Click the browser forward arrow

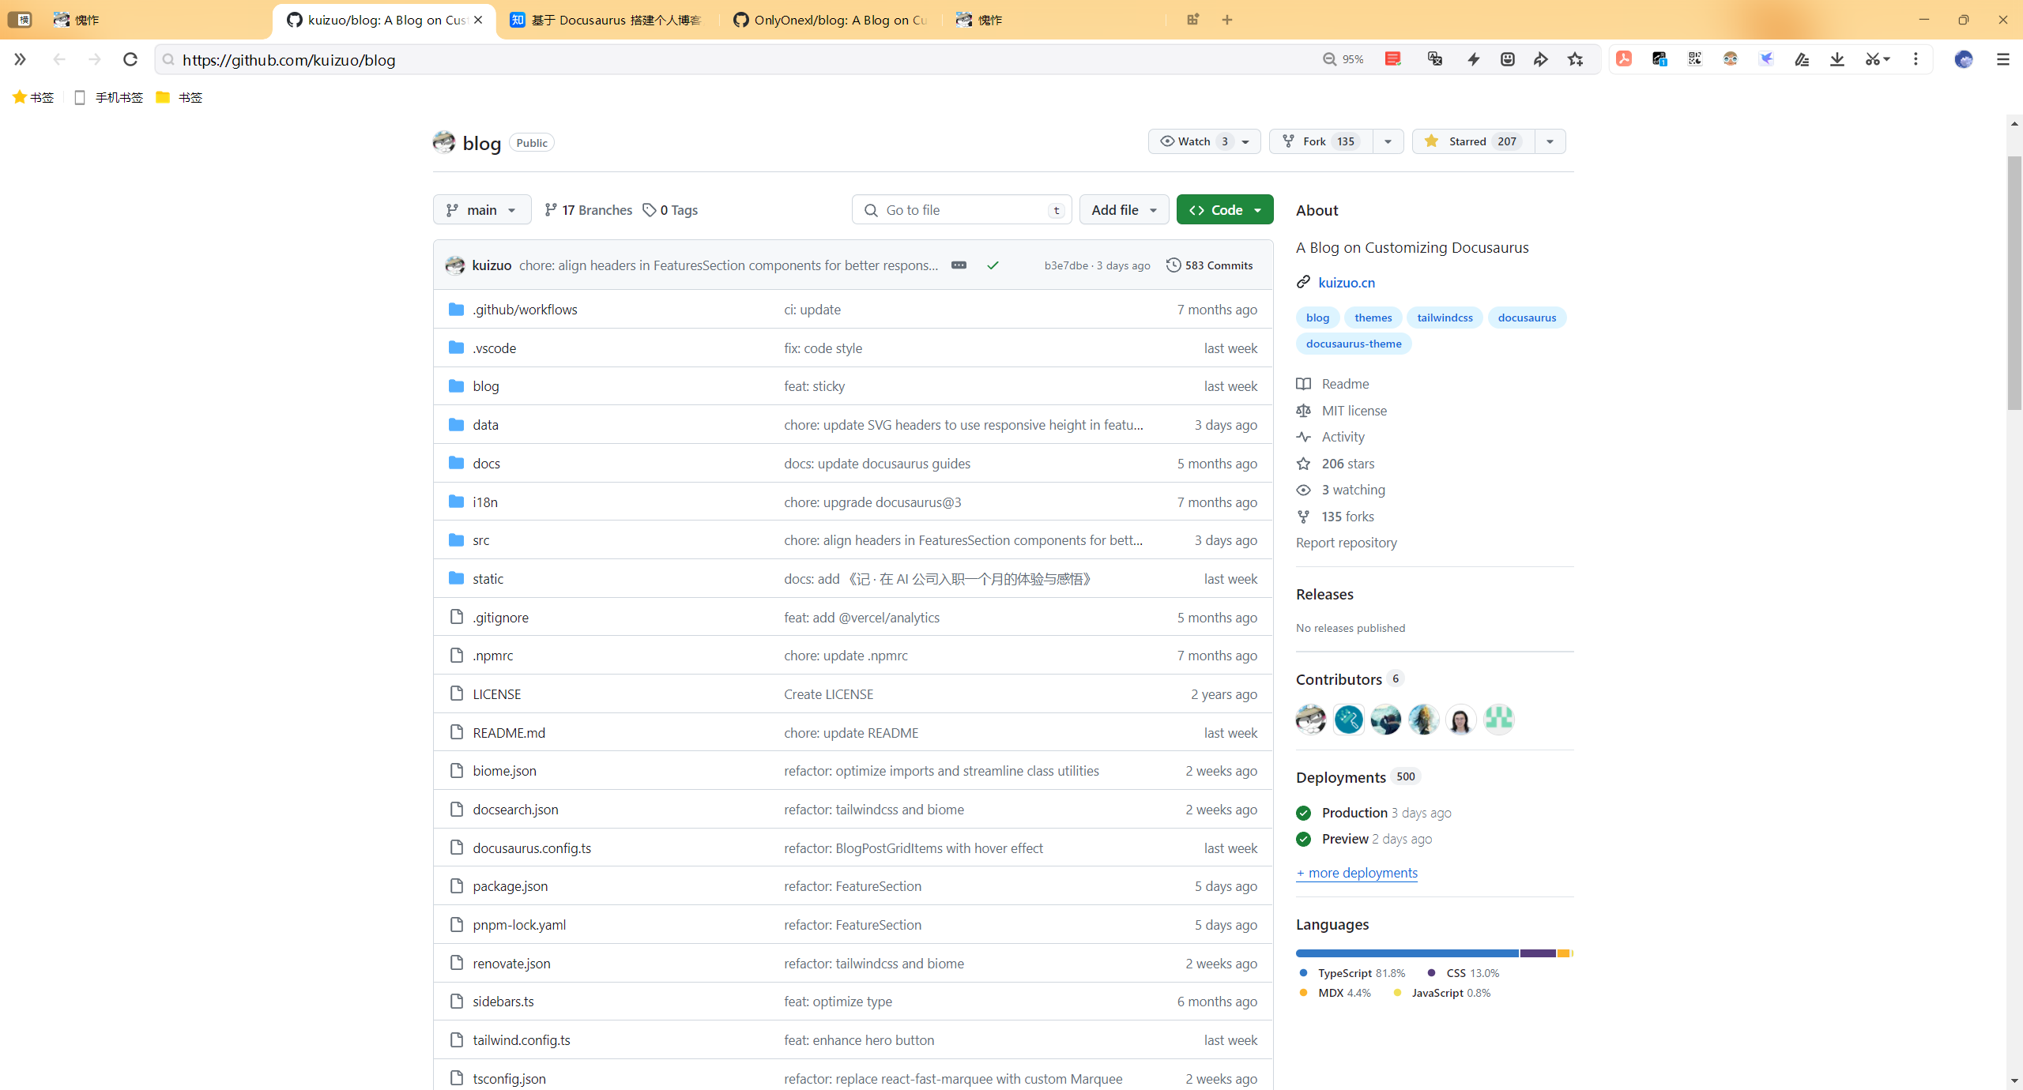[x=95, y=59]
